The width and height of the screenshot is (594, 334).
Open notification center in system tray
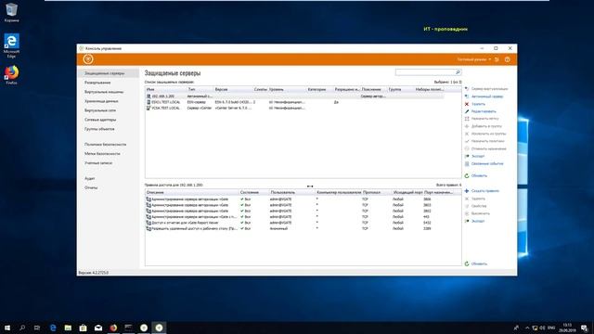(x=585, y=328)
